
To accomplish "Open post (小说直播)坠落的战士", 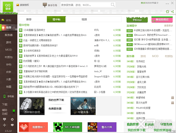I will point(34,30).
